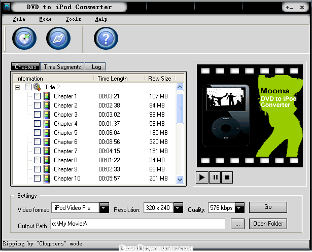
Task: Click the Time Length column header
Action: (119, 79)
